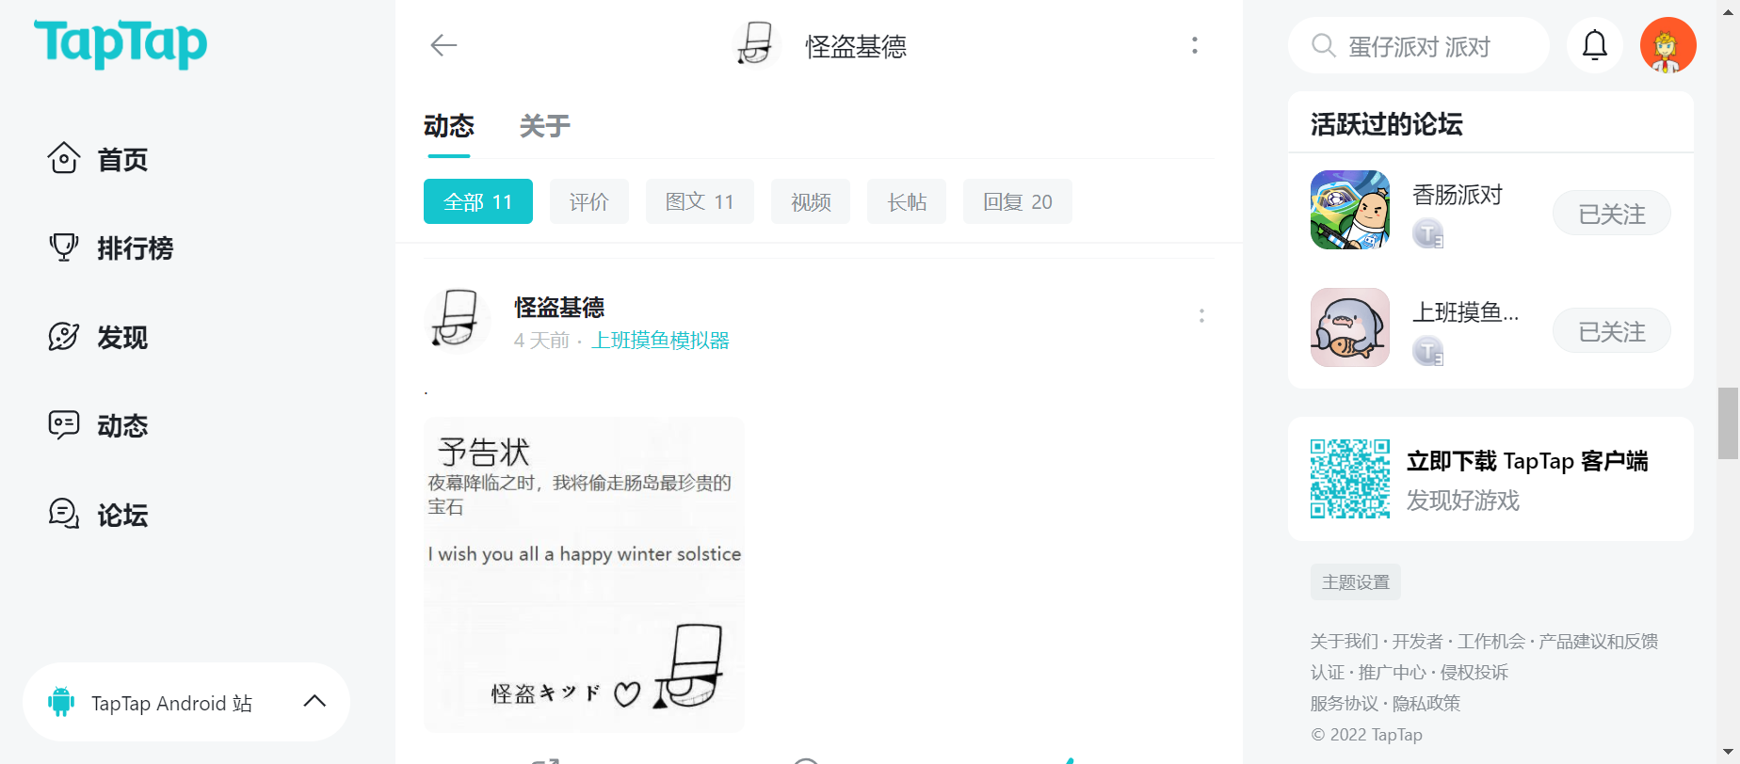
Task: Select the 图文 11 filter
Action: pos(700,201)
